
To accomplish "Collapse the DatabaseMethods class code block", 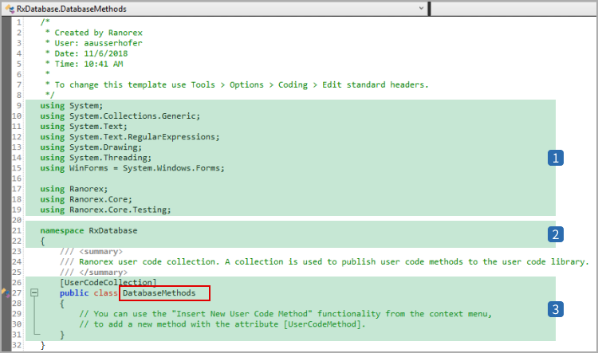I will (34, 293).
